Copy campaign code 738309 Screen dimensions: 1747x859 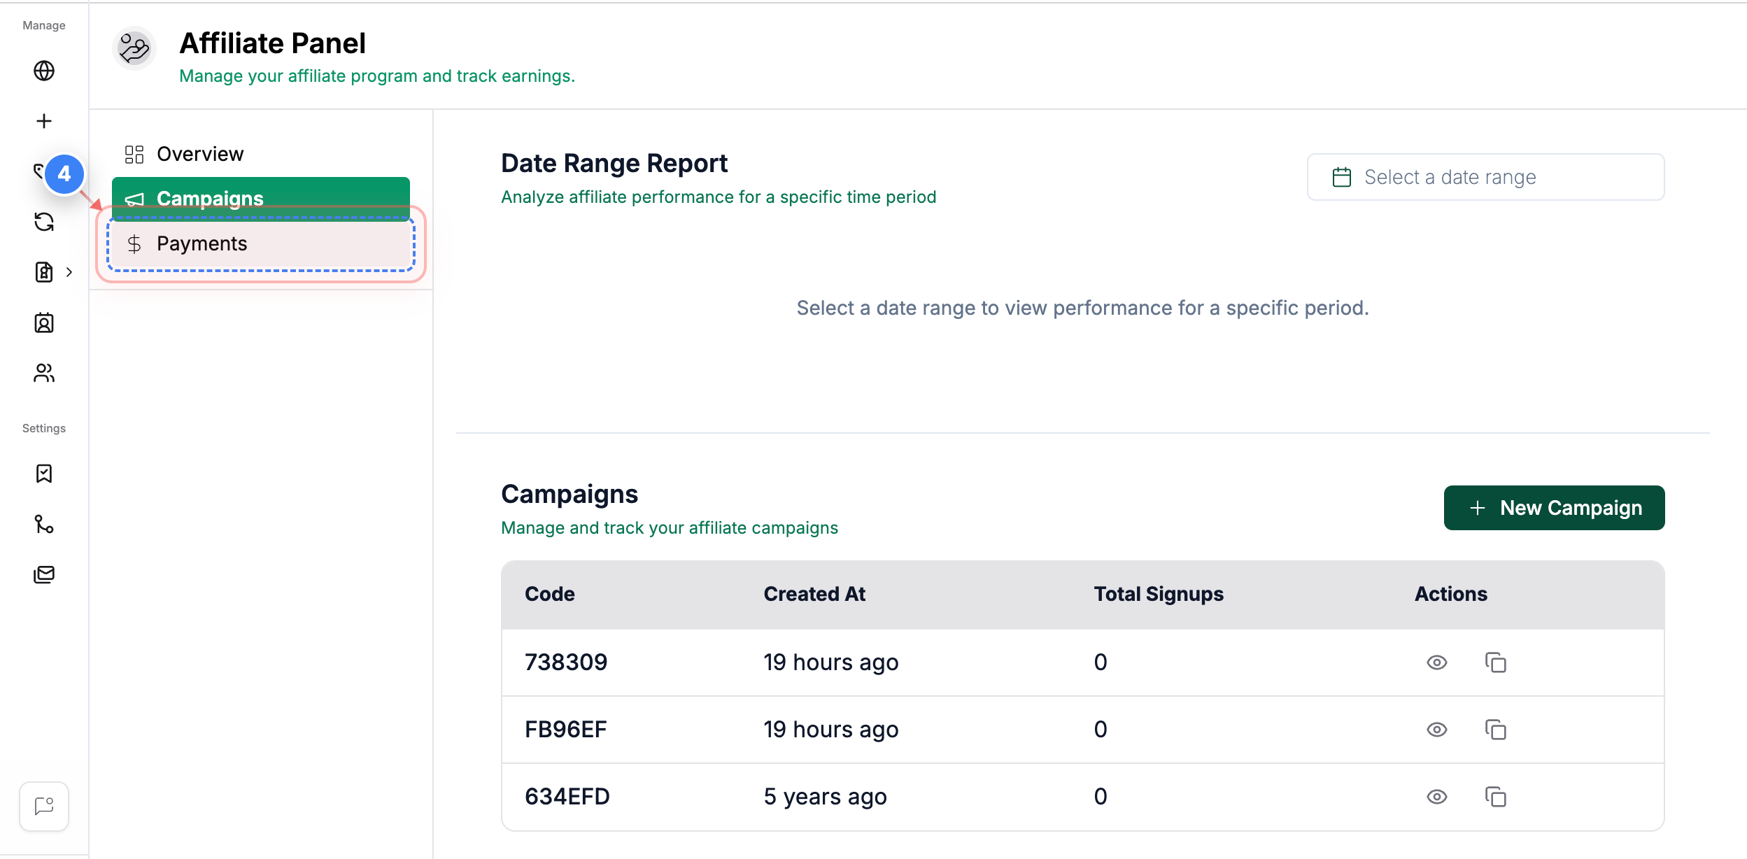pyautogui.click(x=1495, y=662)
